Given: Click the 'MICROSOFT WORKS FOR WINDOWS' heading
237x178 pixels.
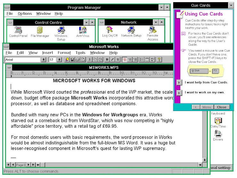Looking at the screenshot, I should (94, 81).
